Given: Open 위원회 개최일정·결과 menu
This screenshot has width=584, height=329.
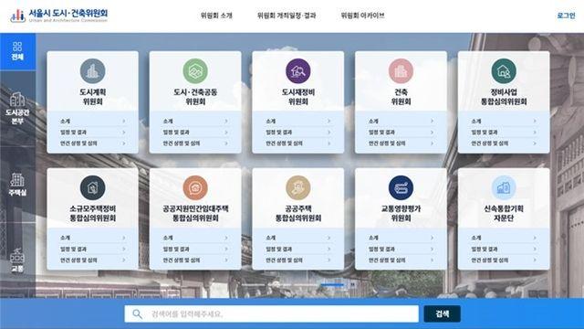Looking at the screenshot, I should (x=287, y=16).
